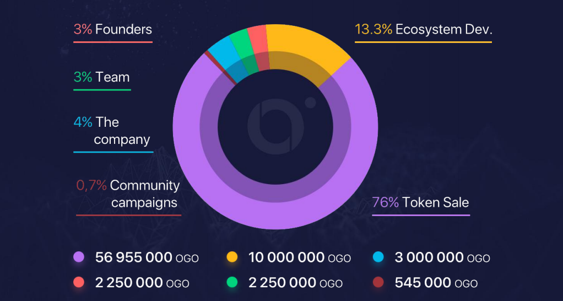Click the 56 955 000 OGO legend text

(x=147, y=257)
